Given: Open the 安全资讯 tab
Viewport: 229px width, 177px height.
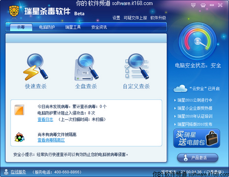Looking at the screenshot, I should [x=99, y=27].
